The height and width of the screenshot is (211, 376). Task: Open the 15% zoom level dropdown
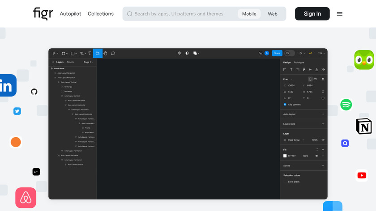tap(321, 53)
